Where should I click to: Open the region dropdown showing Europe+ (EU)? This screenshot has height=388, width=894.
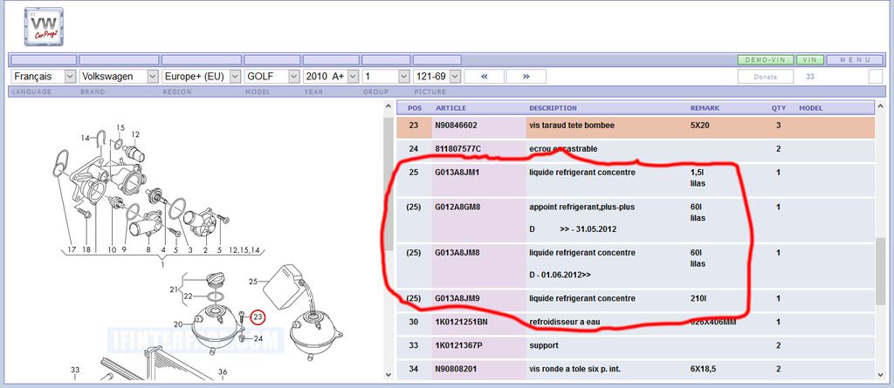coord(202,77)
